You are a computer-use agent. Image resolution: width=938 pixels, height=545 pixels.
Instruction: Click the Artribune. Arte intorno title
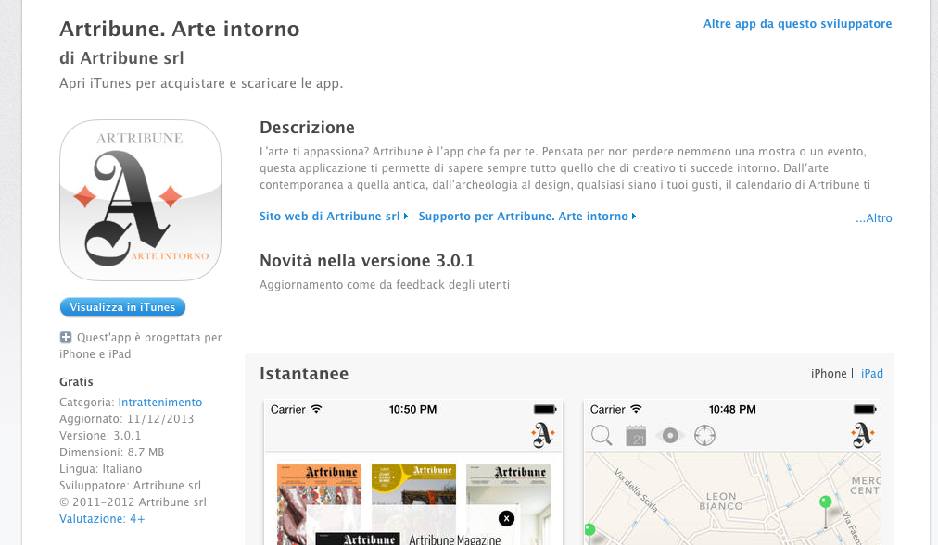(180, 29)
